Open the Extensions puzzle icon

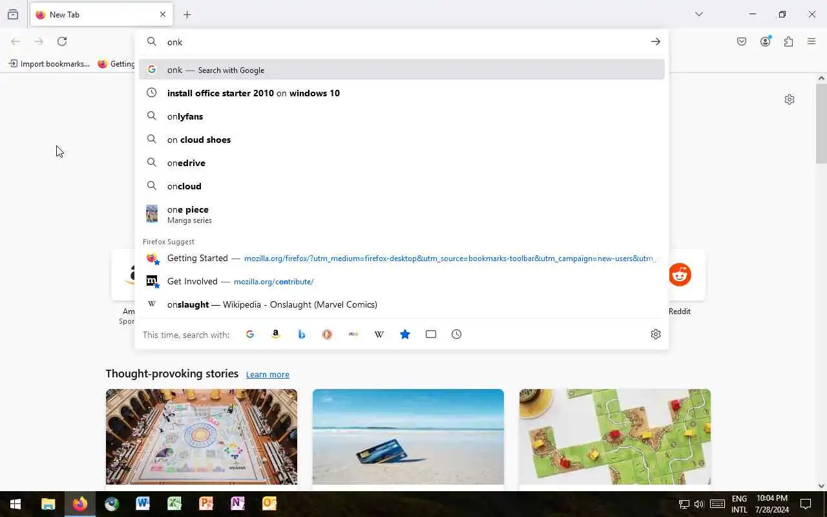click(x=788, y=41)
